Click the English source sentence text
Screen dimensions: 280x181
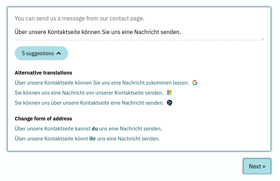tap(79, 18)
